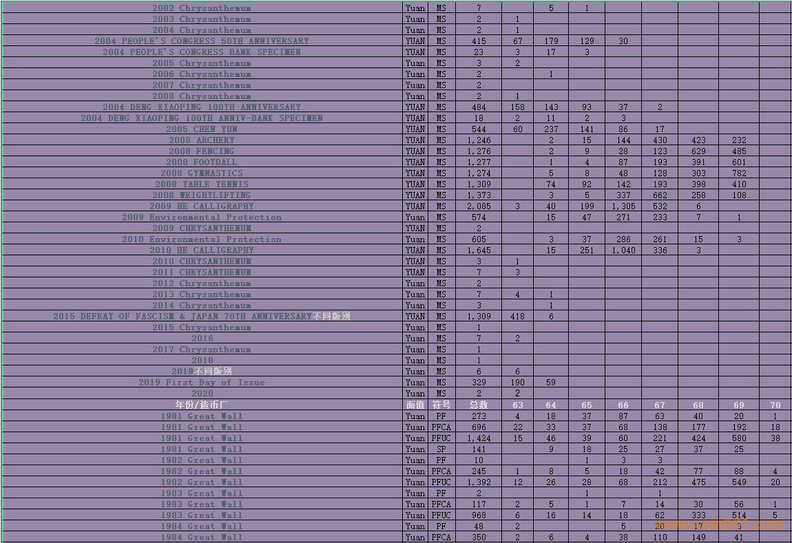Select the 1,424 total for 1981 Great Wall
This screenshot has height=543, width=792.
tap(479, 438)
